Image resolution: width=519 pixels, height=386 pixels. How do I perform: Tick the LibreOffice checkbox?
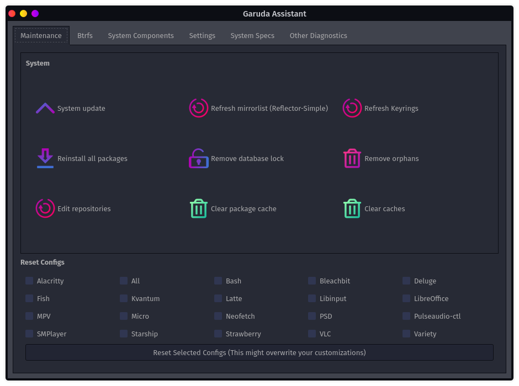[x=406, y=298]
